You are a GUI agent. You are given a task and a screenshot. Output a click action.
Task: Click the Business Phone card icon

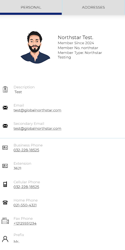pyautogui.click(x=5, y=147)
